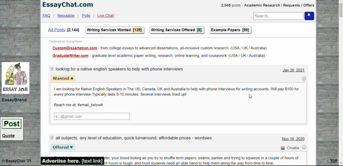
Task: Click the round close icon next to Croatia
Action: (x=304, y=147)
